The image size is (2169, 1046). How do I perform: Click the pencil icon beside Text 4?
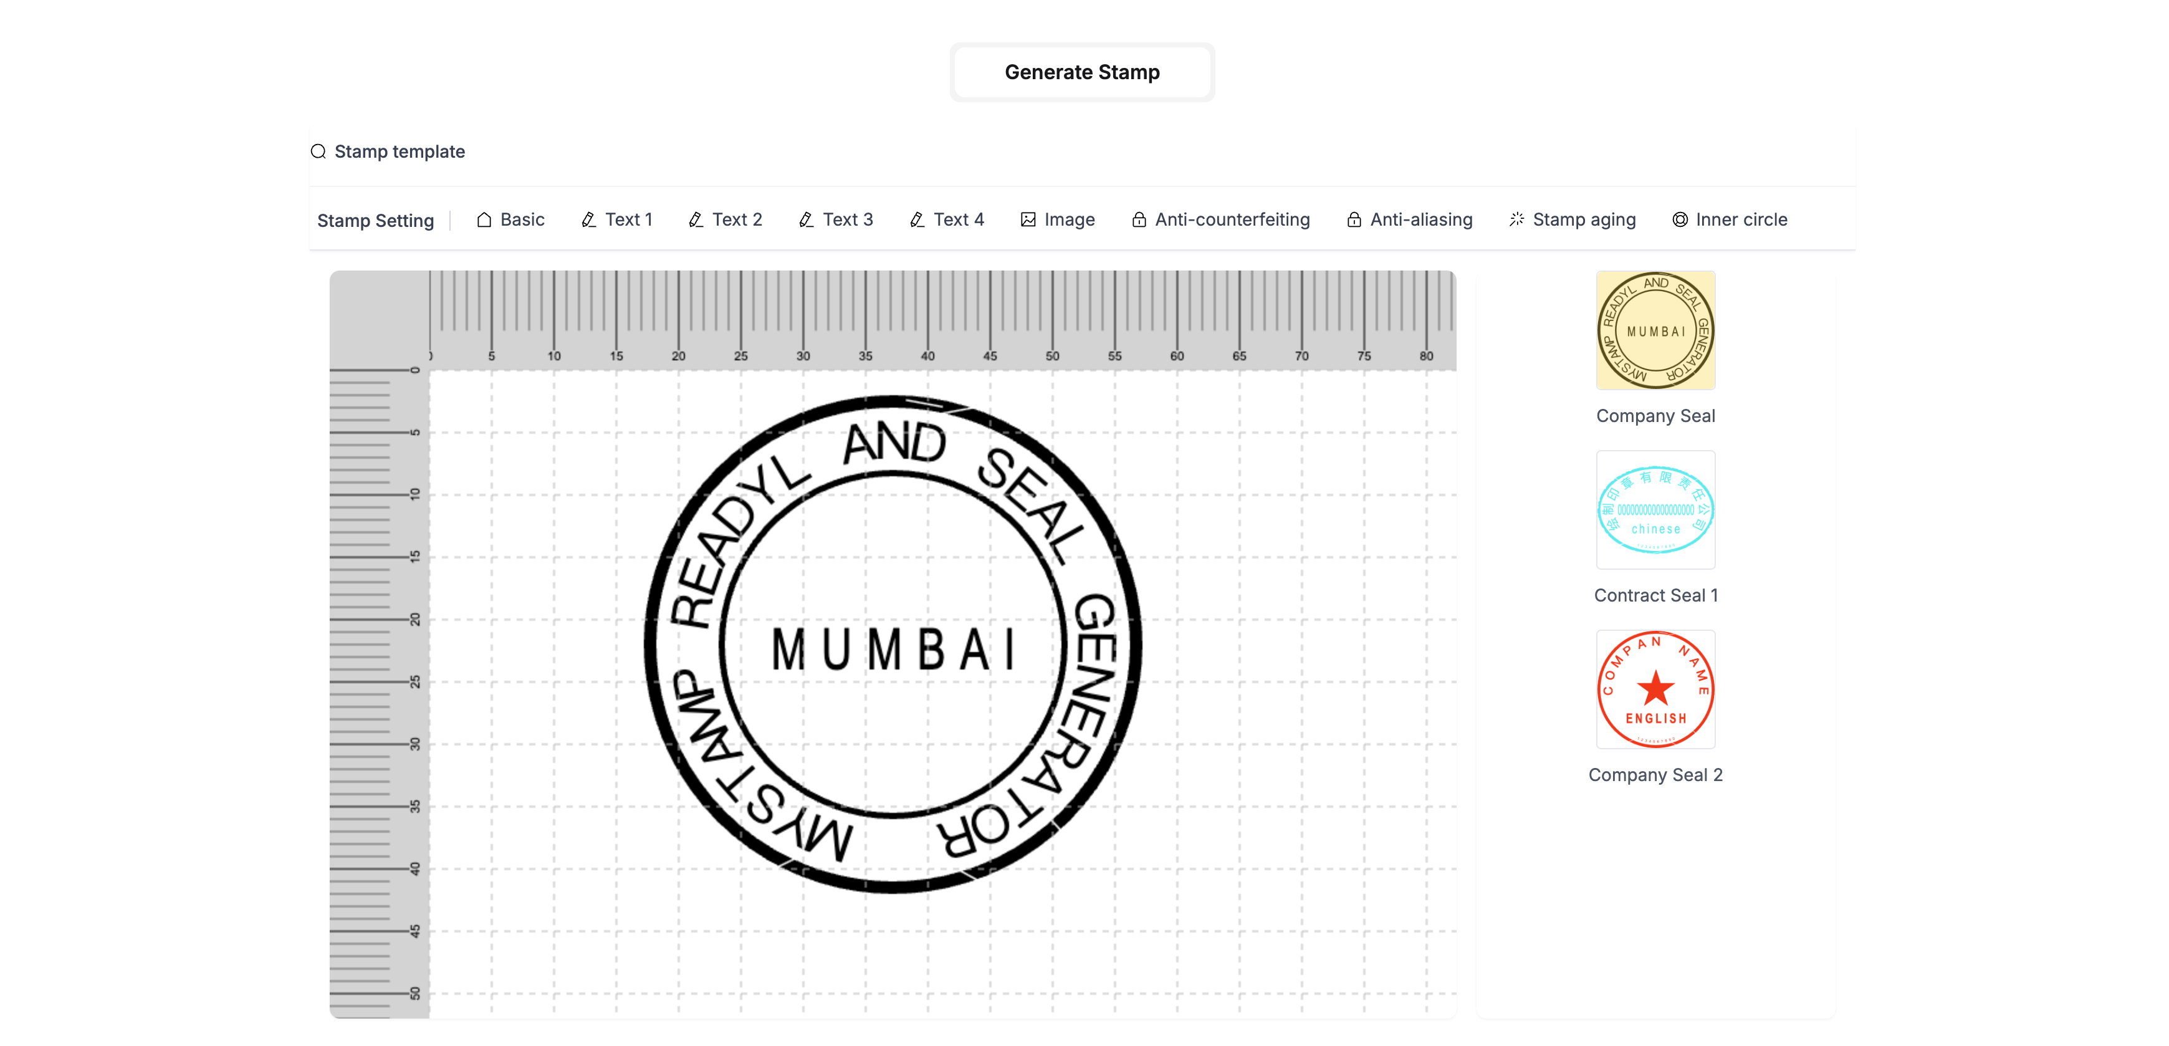917,220
